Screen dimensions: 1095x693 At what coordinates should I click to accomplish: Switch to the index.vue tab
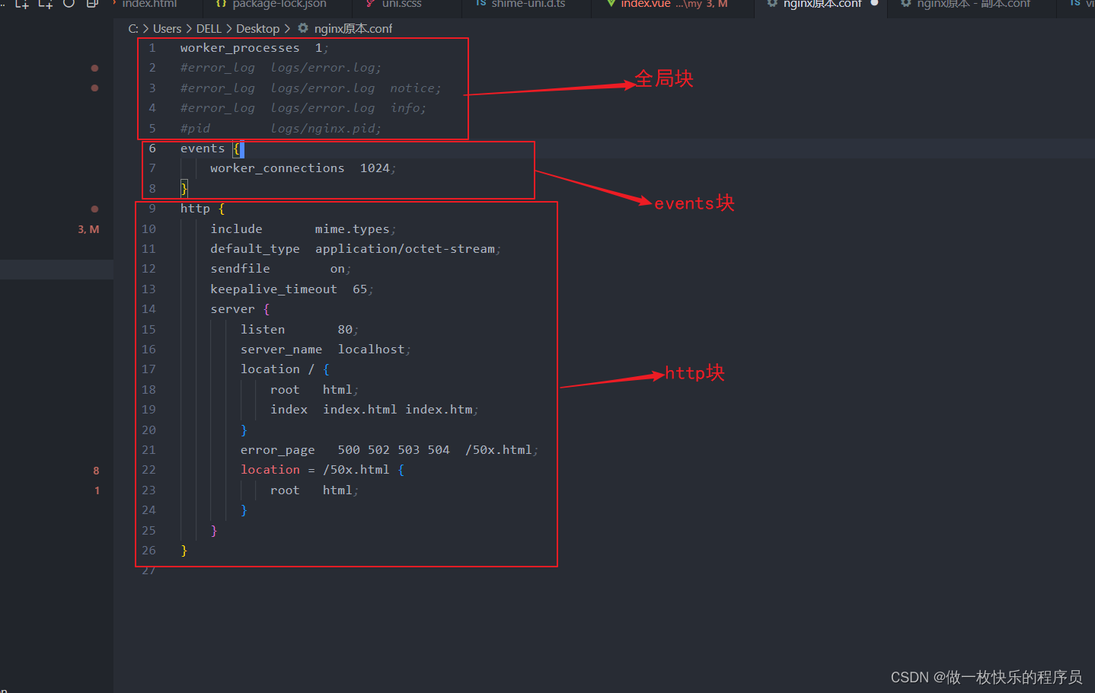point(646,4)
